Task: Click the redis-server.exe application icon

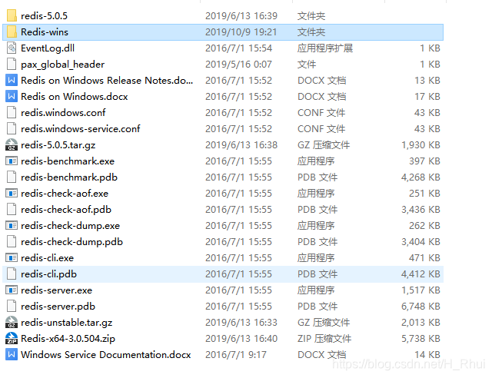Action: click(12, 290)
